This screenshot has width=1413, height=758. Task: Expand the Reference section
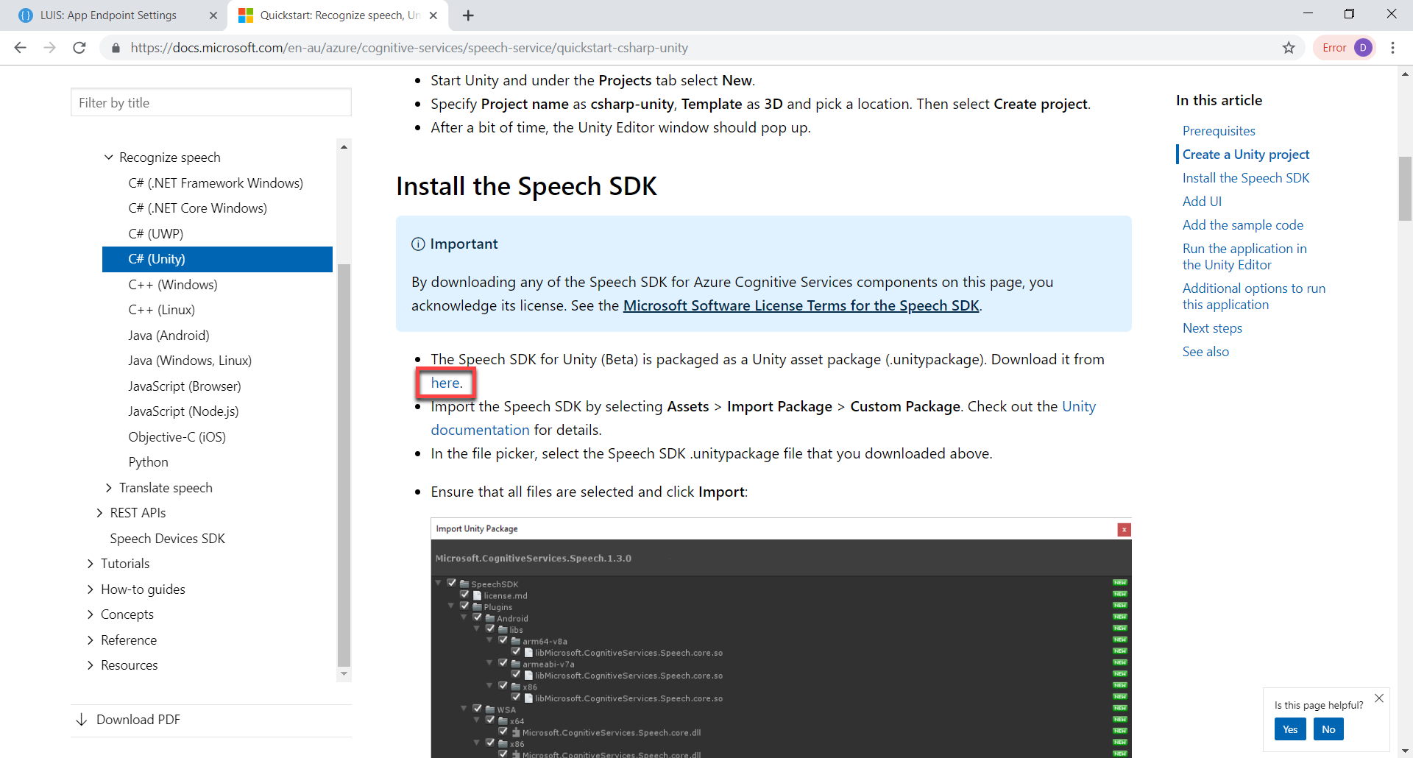[90, 640]
